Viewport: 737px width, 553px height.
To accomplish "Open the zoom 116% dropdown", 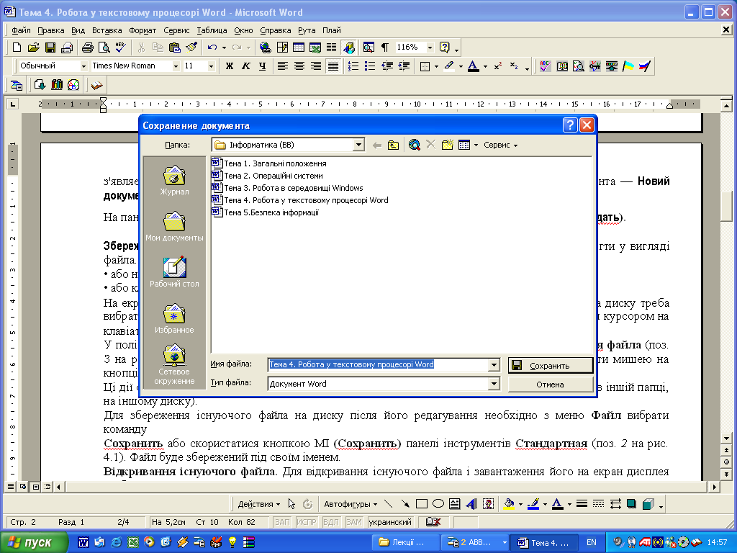I will tap(430, 48).
